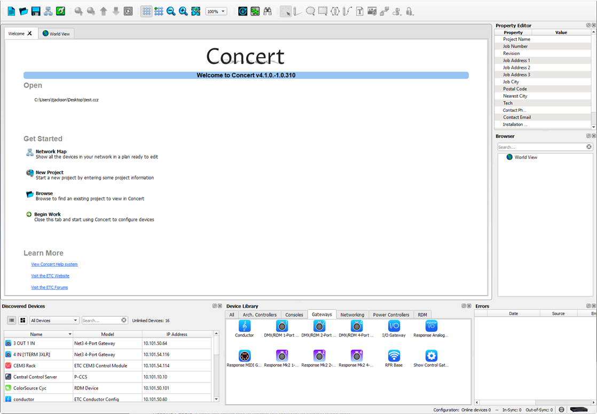
Task: Click the Save floppy disk toolbar icon
Action: point(36,11)
